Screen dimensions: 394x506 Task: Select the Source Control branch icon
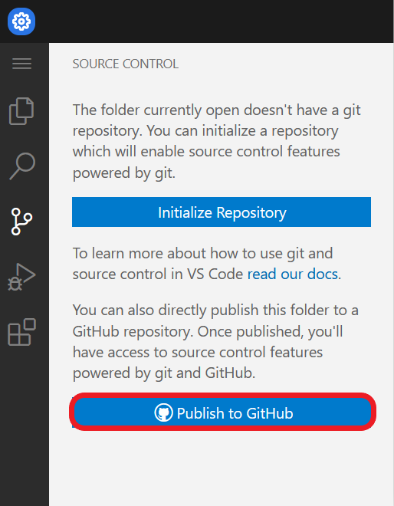tap(21, 222)
